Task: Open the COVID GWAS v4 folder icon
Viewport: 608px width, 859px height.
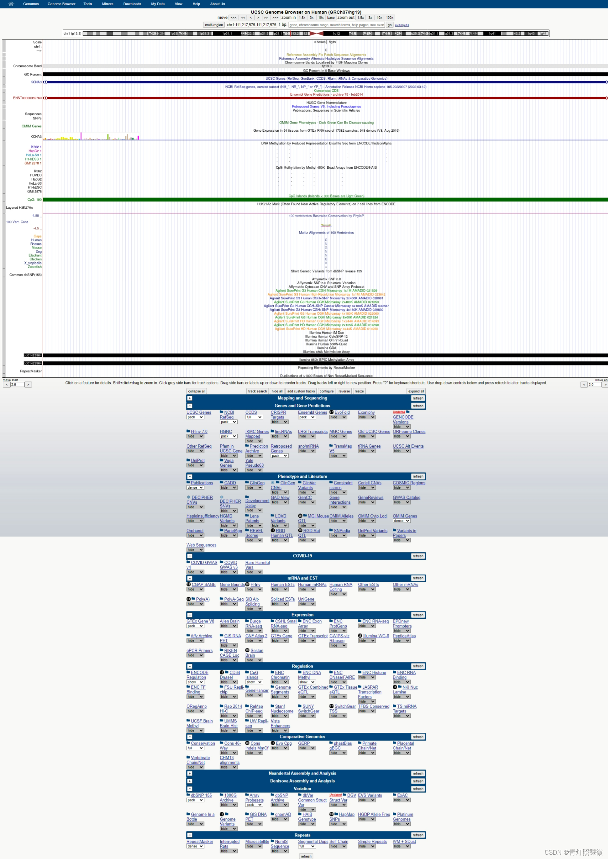Action: point(188,562)
